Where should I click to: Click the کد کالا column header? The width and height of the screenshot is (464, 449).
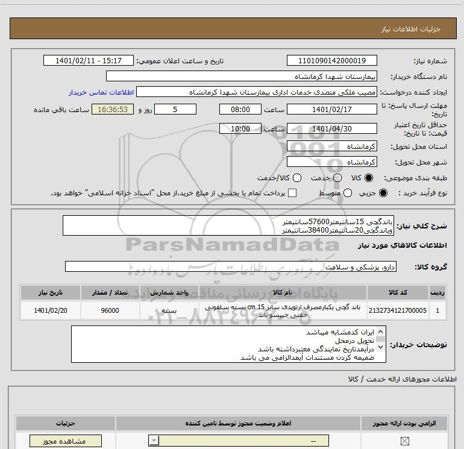[x=398, y=292]
